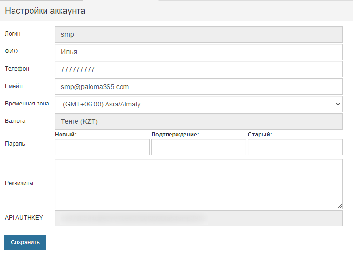Screen dimensions: 353x256
Task: Click the Сохранить button
Action: [x=25, y=242]
